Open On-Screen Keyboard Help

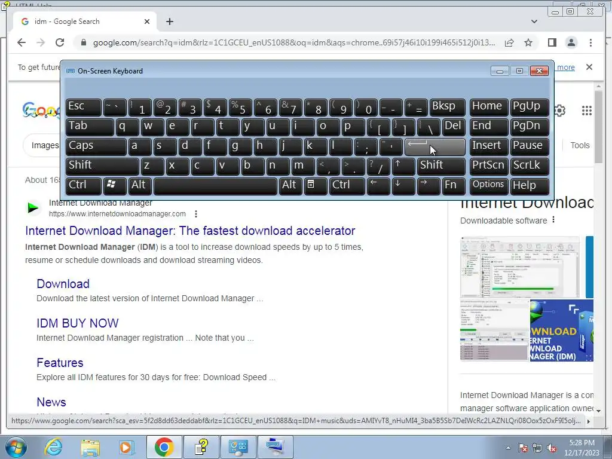[530, 186]
